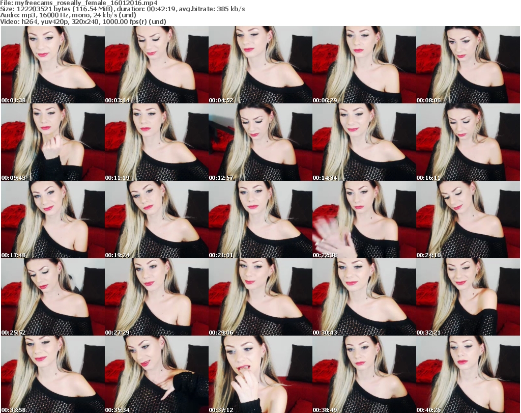The image size is (521, 413).
Task: Select the thumbnail labeled 00:08:06
Action: (x=468, y=65)
